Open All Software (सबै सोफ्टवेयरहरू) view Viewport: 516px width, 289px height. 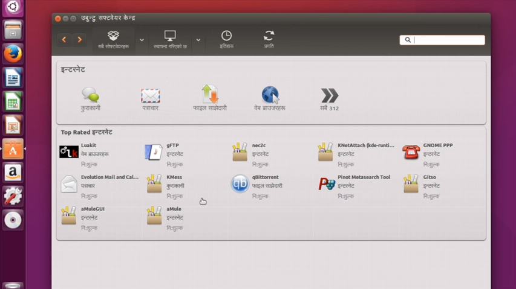113,40
